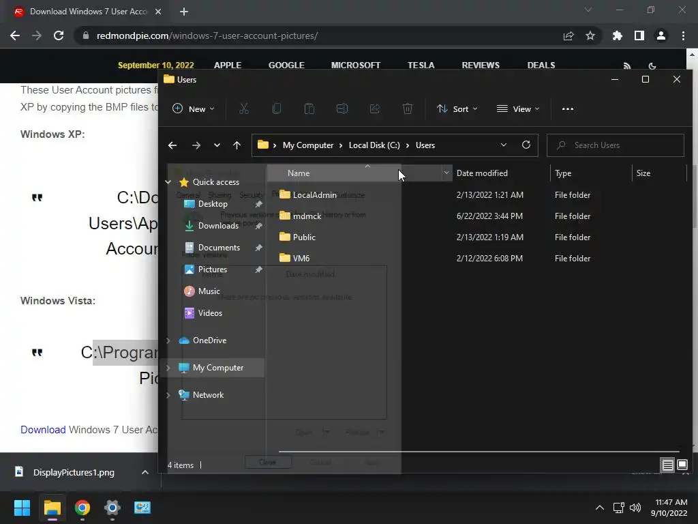Click the Delete trash icon in Explorer toolbar
Screen dimensions: 698x524
[x=408, y=108]
